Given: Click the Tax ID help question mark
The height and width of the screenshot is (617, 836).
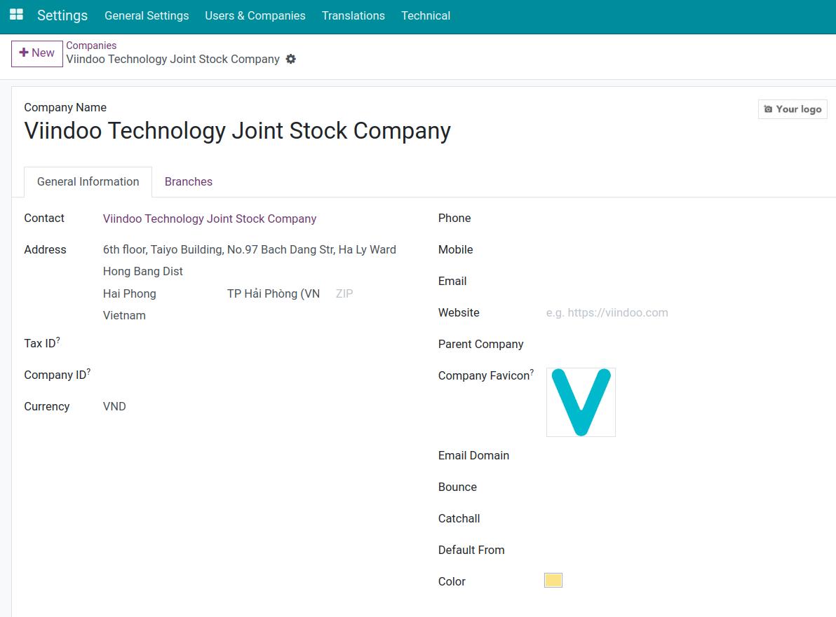Looking at the screenshot, I should 58,339.
